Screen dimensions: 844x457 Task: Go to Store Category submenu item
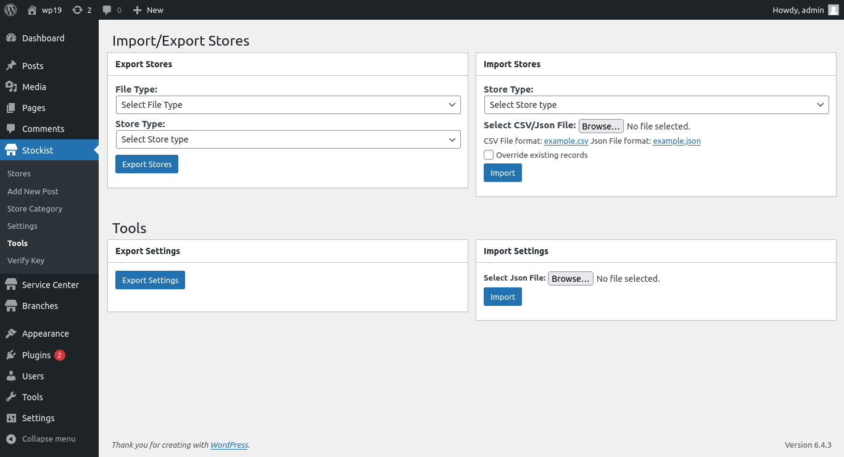pyautogui.click(x=35, y=208)
